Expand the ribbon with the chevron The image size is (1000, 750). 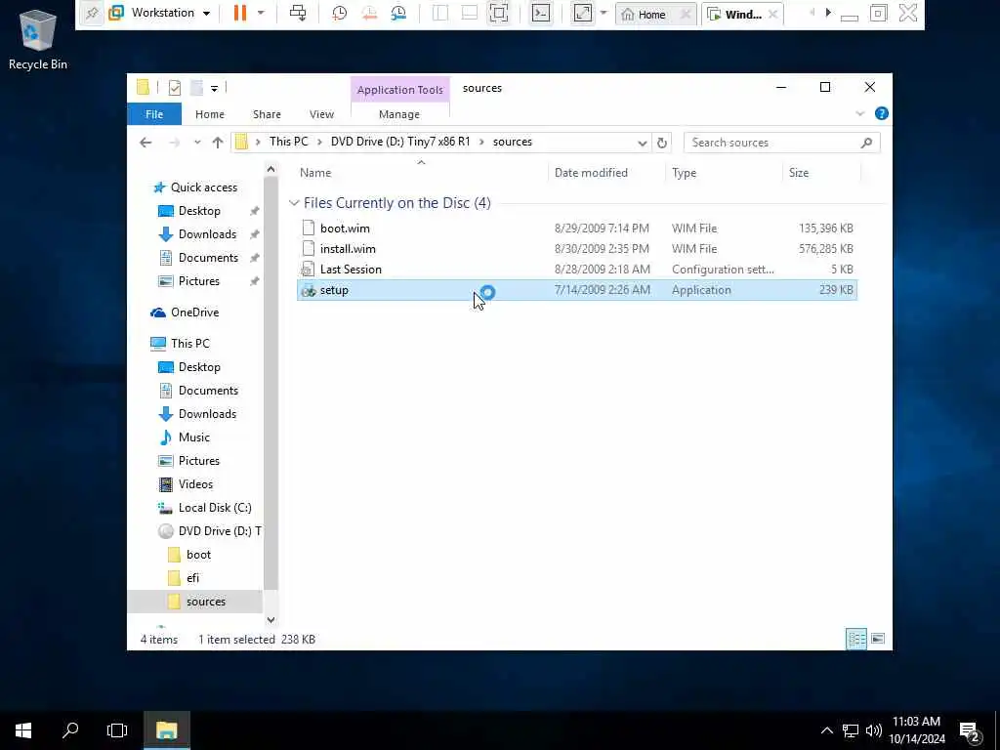click(859, 113)
